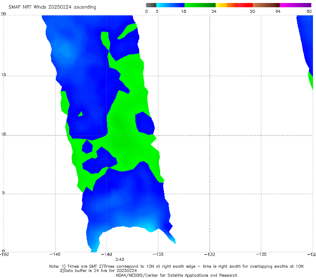Image resolution: width=316 pixels, height=278 pixels.
Task: Click the latitude label '5'
Action: 3,192
